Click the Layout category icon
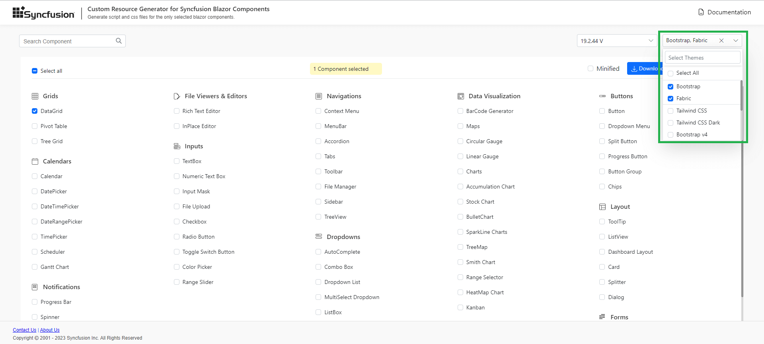The height and width of the screenshot is (344, 764). pyautogui.click(x=602, y=207)
